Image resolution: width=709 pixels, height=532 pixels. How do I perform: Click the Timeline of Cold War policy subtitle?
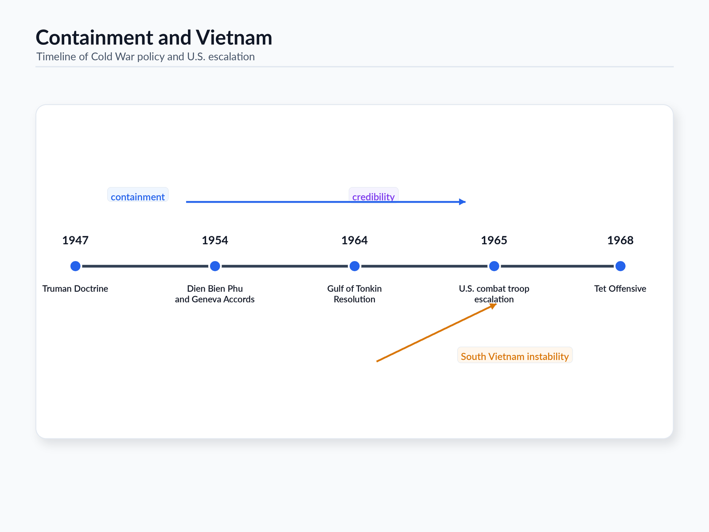tap(145, 57)
